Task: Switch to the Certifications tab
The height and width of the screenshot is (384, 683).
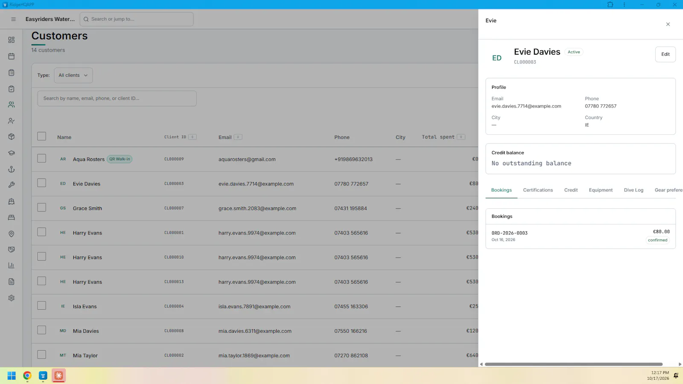Action: (x=538, y=190)
